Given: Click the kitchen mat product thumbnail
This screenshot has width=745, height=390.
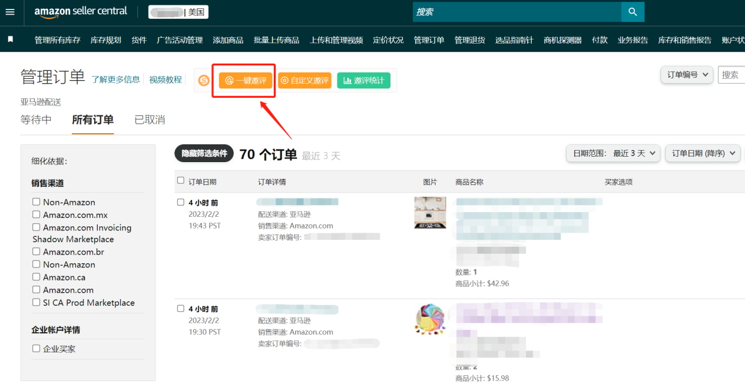Looking at the screenshot, I should coord(430,213).
